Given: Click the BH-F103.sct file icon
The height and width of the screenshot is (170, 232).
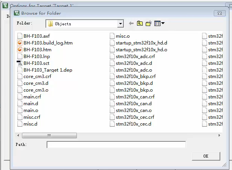Looking at the screenshot, I should coord(20,63).
